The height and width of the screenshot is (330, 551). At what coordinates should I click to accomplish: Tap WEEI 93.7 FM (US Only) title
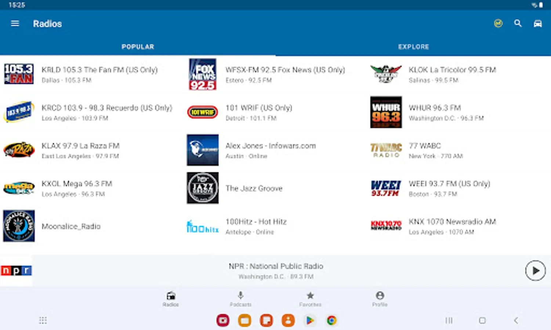(449, 184)
